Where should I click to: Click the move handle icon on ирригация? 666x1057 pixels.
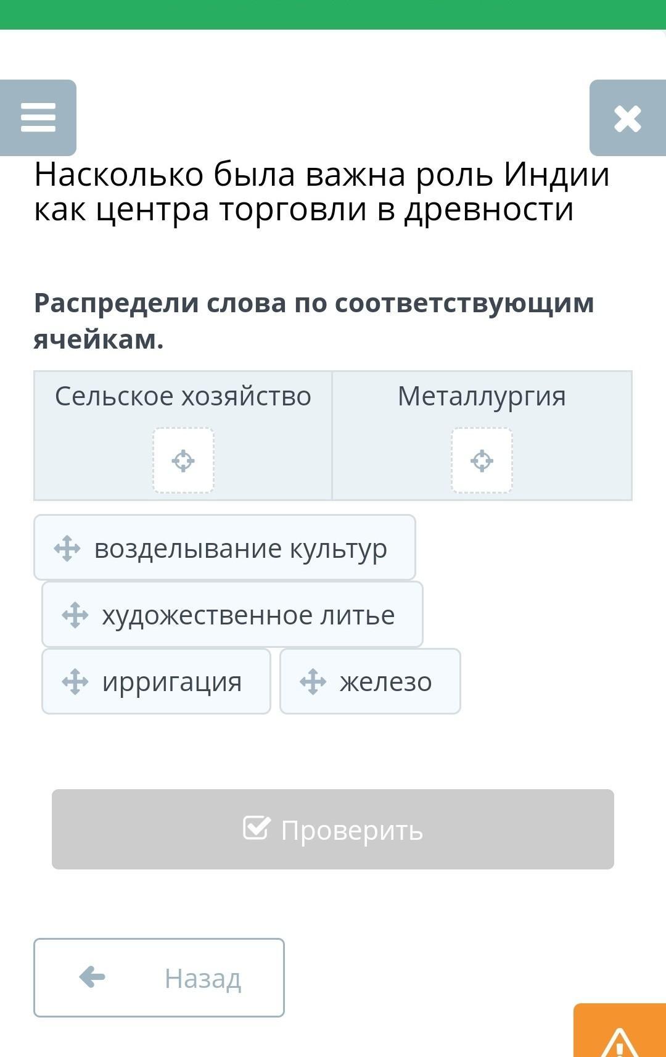tap(75, 681)
